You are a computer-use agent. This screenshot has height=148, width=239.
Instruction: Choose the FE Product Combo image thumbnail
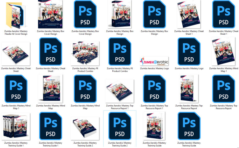[x=85, y=53]
